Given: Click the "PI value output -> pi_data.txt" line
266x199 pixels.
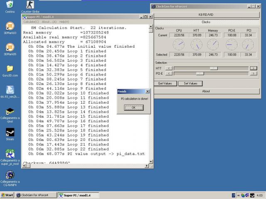Looking at the screenshot, I should coord(86,154).
